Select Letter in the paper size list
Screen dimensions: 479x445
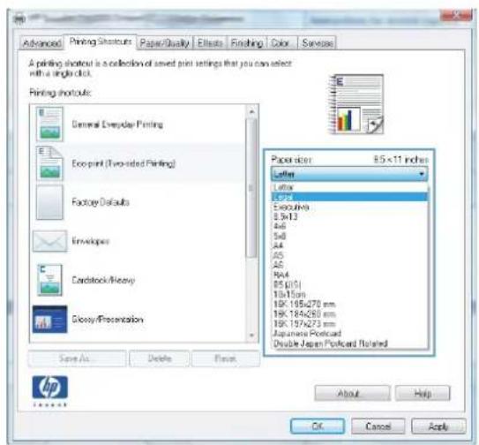pyautogui.click(x=349, y=187)
